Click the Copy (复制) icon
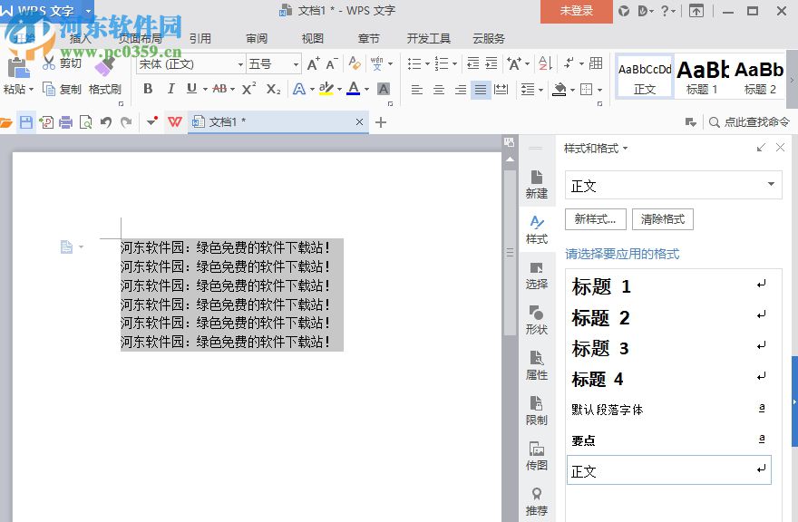The image size is (798, 522). click(49, 89)
